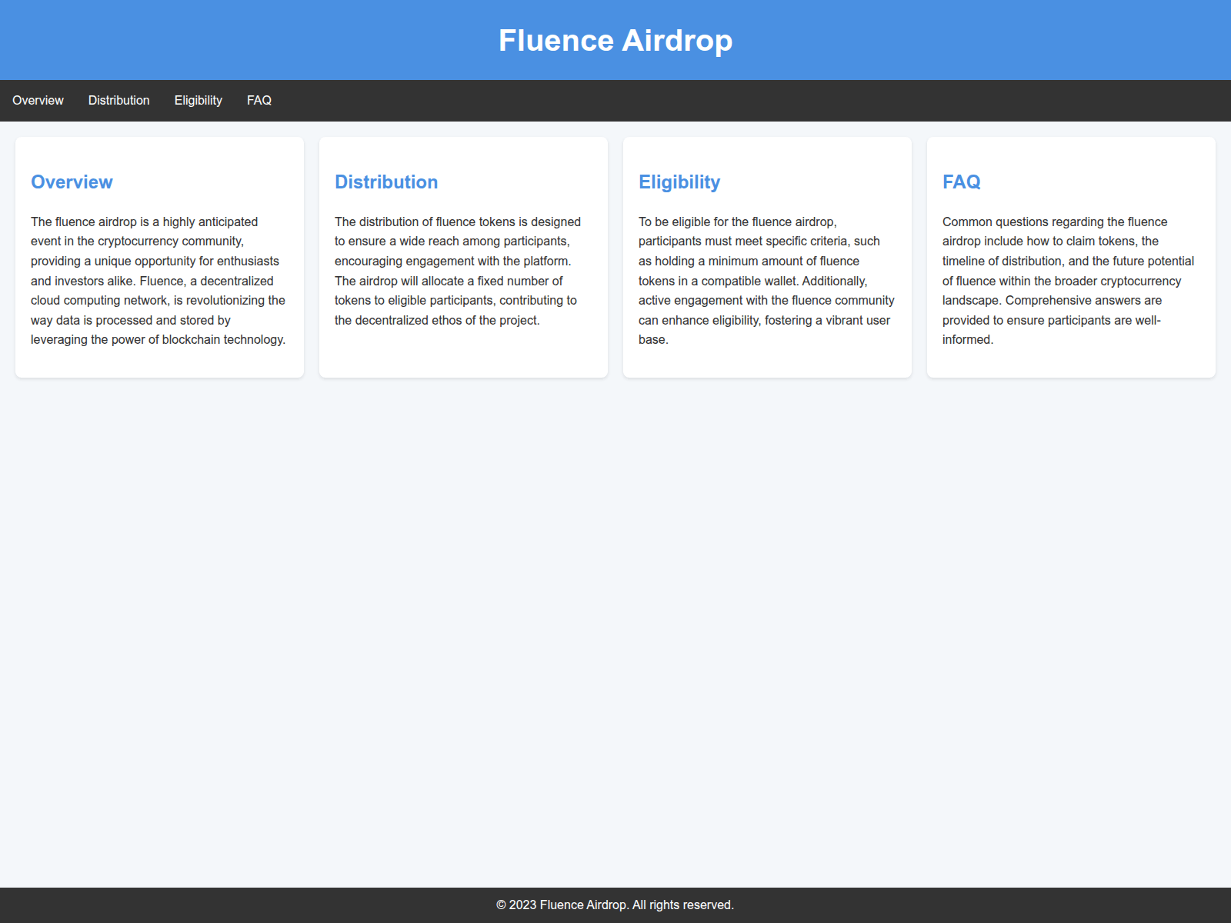Click the copyright notice in the footer

point(615,905)
